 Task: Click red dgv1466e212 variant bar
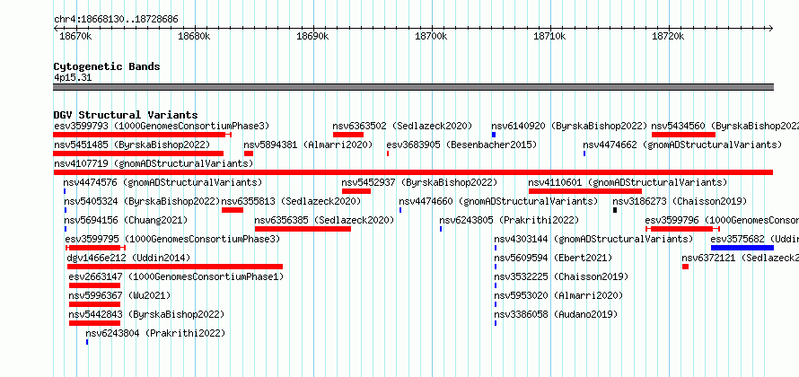175,267
